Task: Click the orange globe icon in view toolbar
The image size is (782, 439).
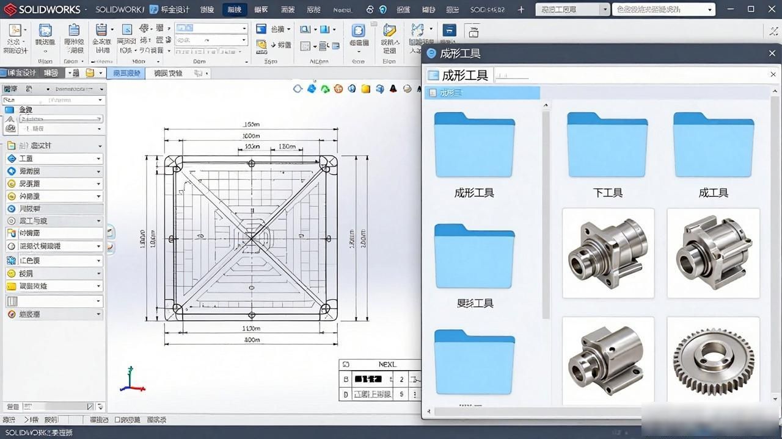Action: pos(338,88)
